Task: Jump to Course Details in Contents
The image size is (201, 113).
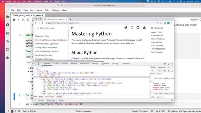Action: 157,35
